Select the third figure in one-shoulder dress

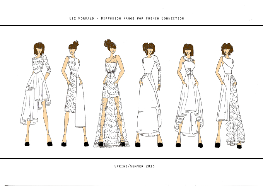(112, 94)
